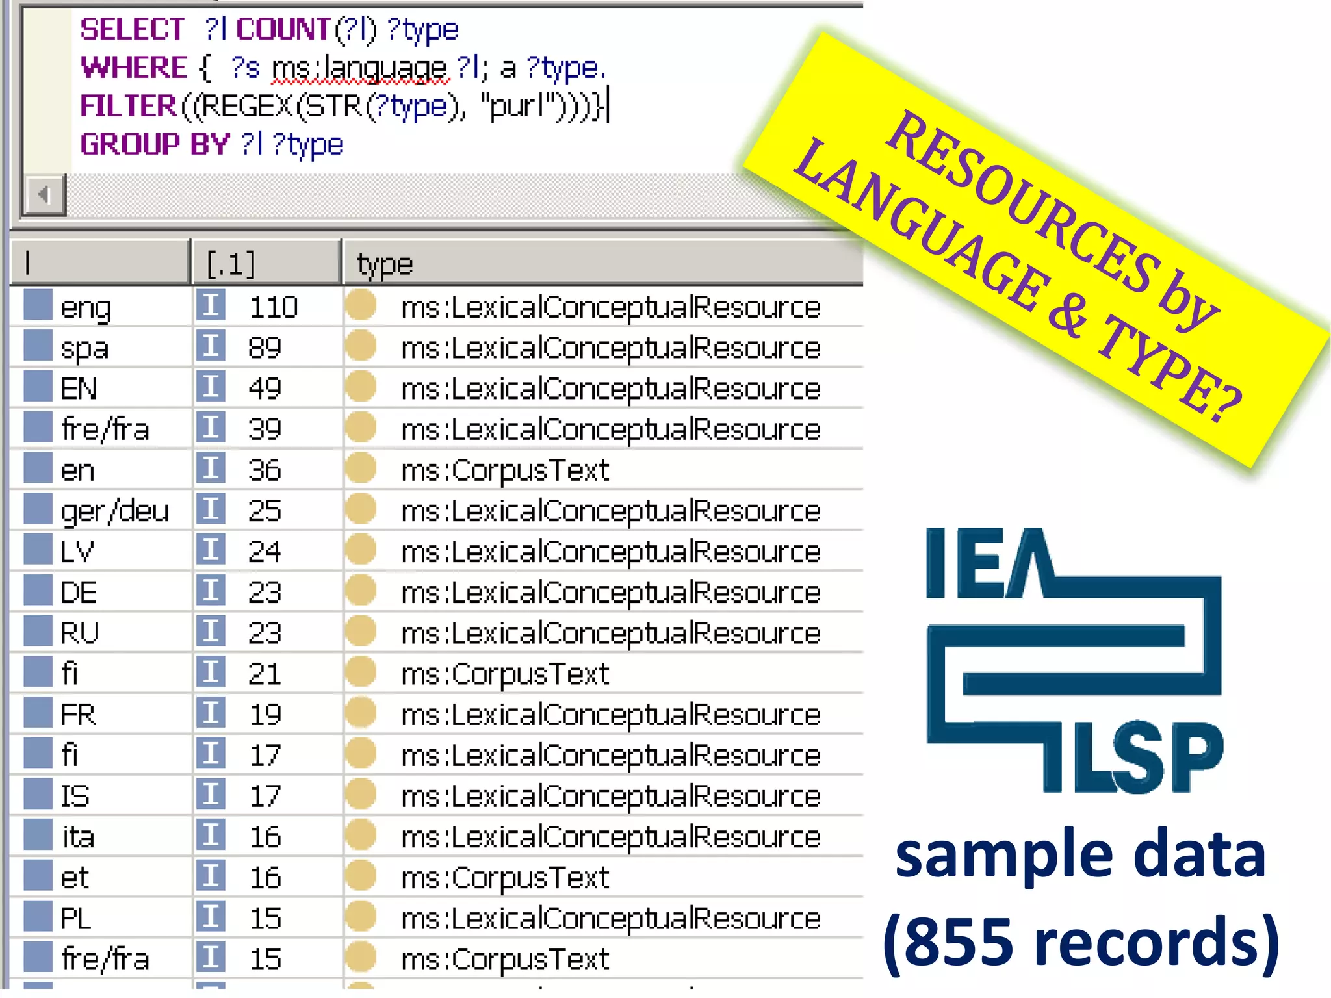The image size is (1331, 998).
Task: Click the orange resource circle in 'eng' row
Action: 361,305
